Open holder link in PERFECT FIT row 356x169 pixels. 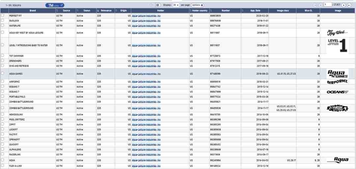[x=146, y=16]
